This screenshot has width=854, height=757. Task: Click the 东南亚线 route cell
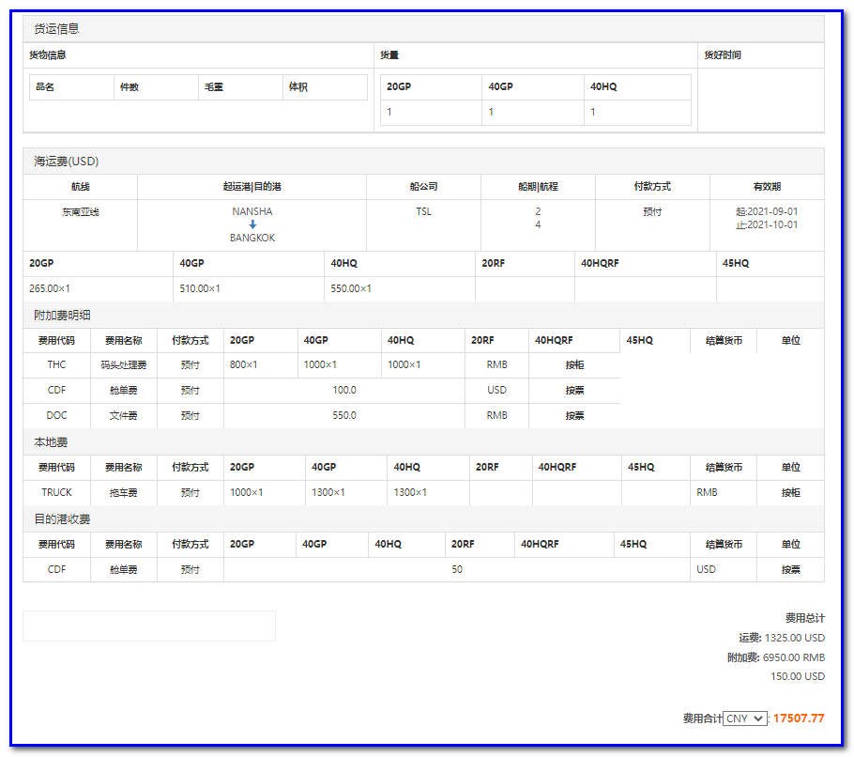(81, 212)
